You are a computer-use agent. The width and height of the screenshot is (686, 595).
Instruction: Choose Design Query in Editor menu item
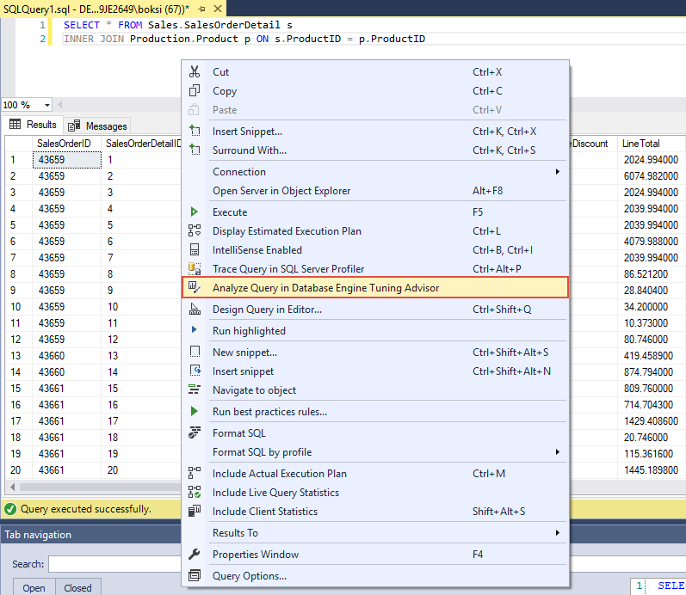tap(375, 309)
